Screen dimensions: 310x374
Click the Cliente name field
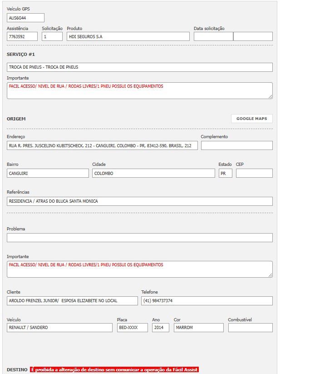[72, 301]
